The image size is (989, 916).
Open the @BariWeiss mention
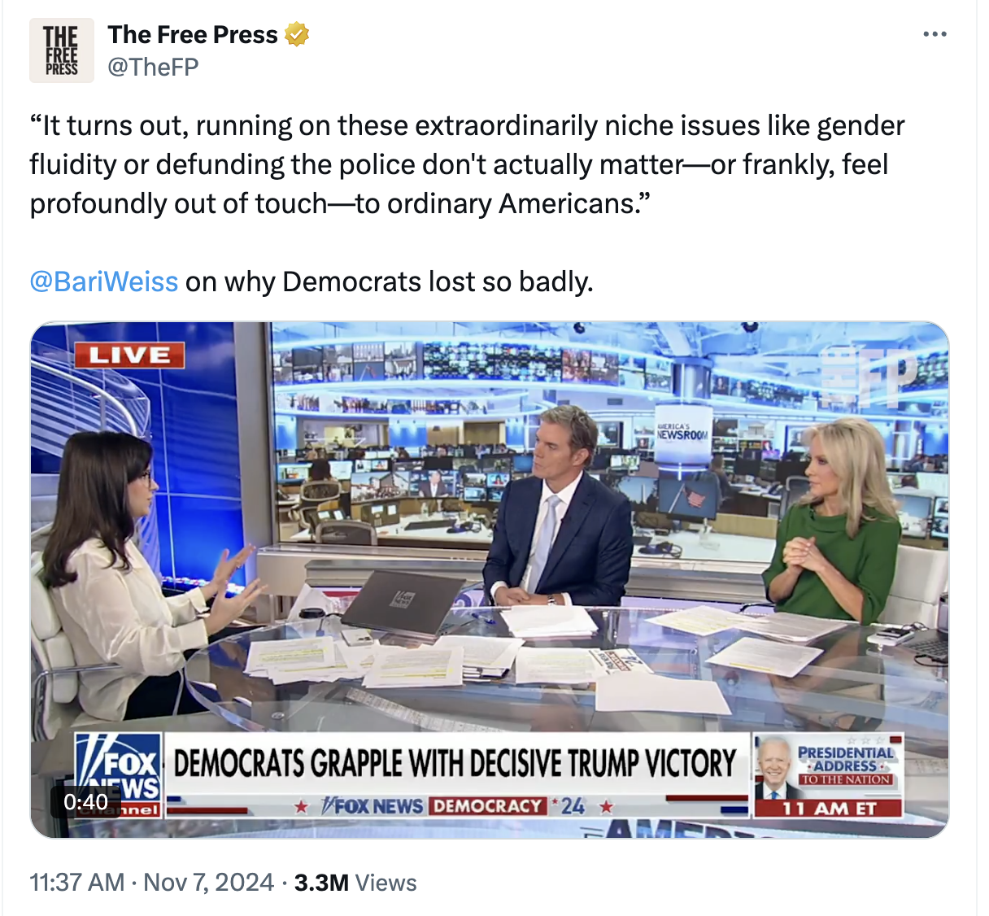click(103, 281)
